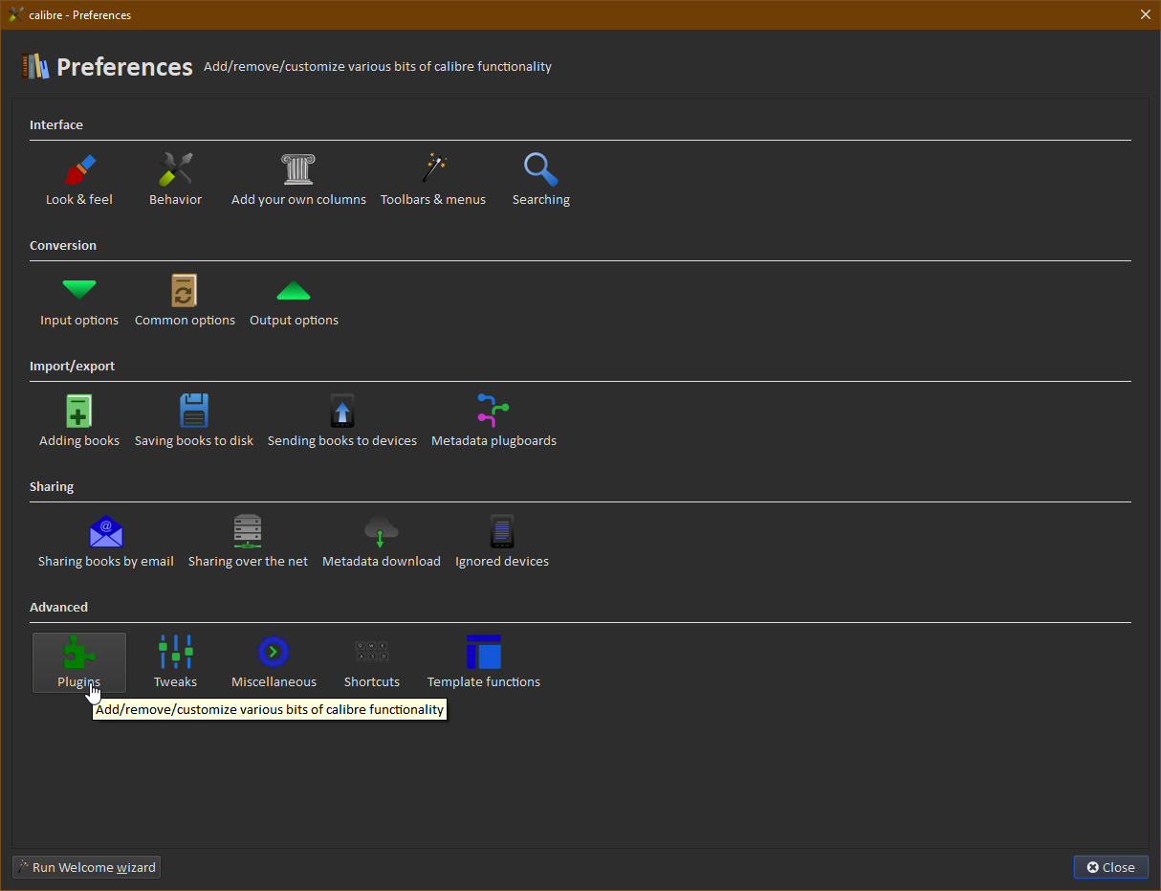Open Common options for conversion
This screenshot has height=891, width=1161.
(x=185, y=301)
